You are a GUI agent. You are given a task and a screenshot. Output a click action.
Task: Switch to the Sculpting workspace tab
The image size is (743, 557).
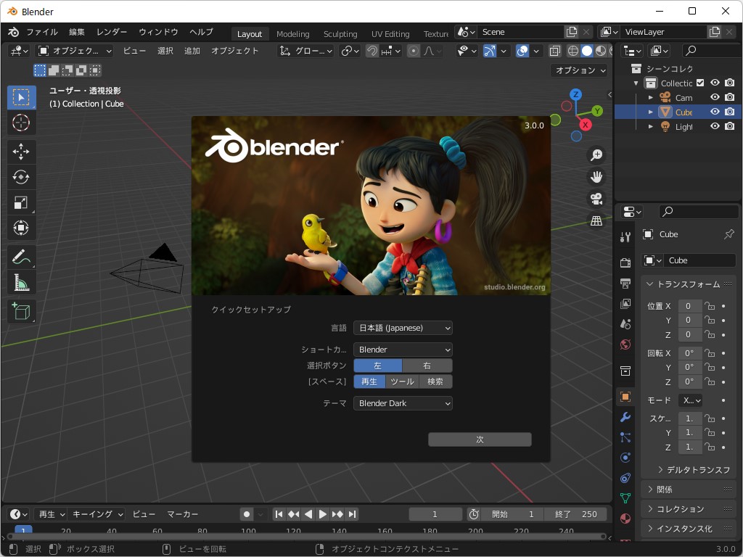point(339,33)
